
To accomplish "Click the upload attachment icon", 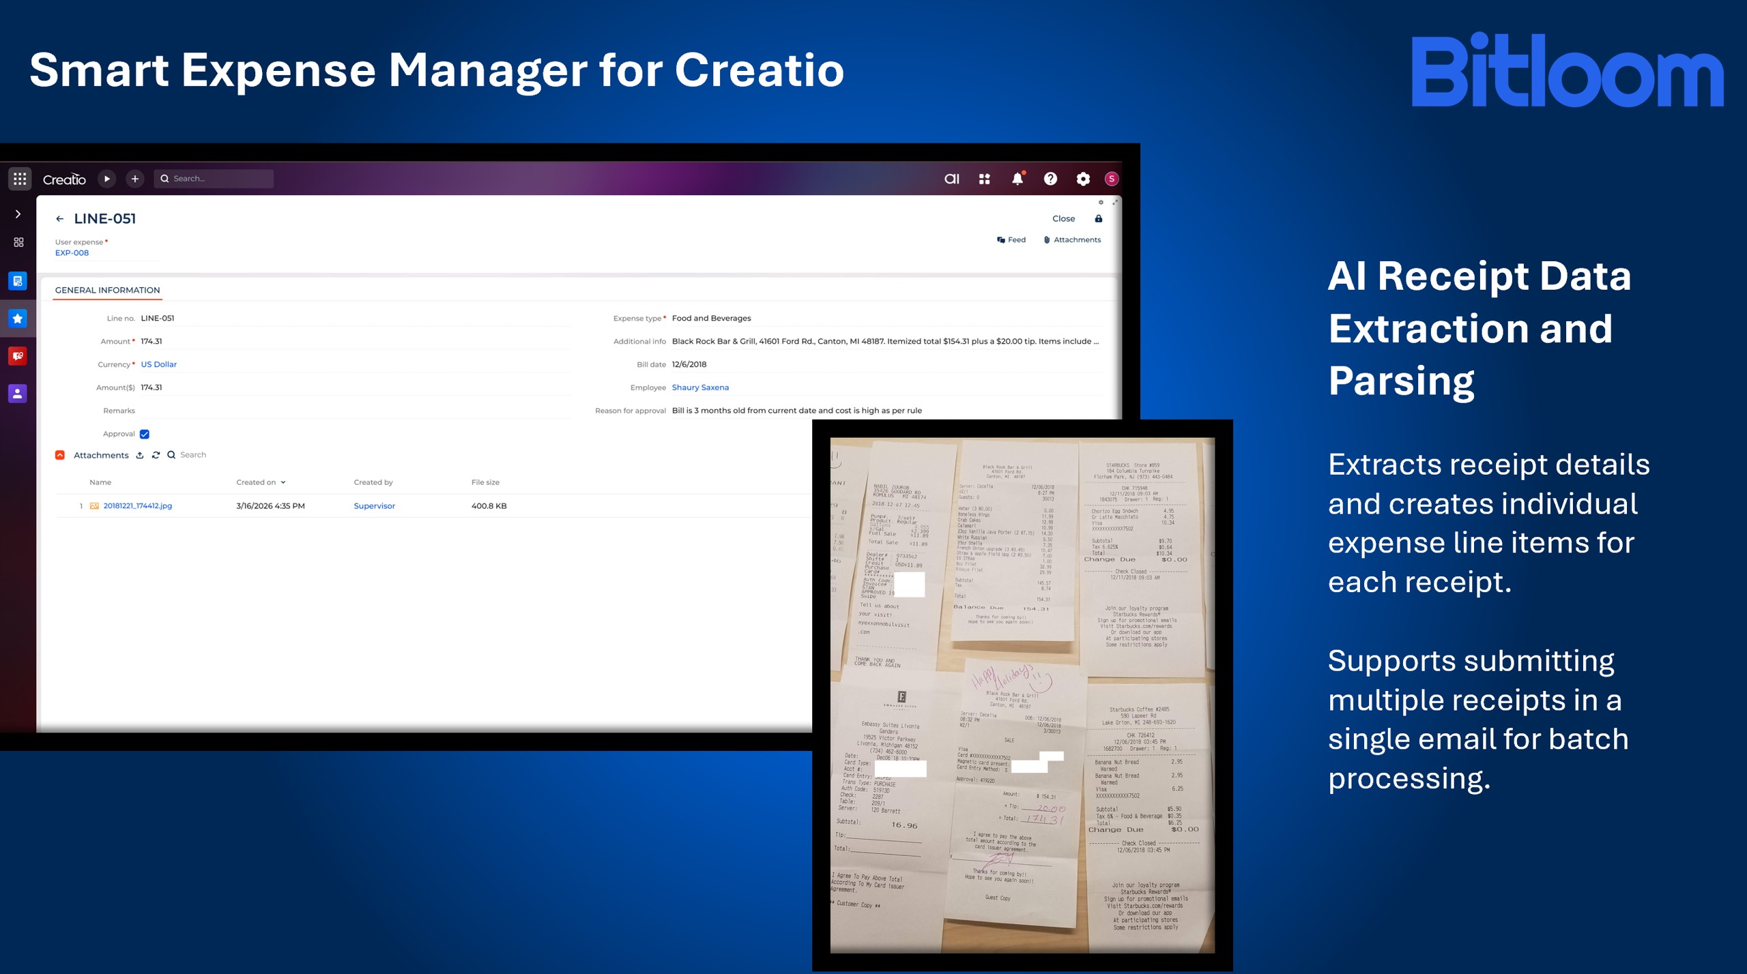I will coord(140,455).
